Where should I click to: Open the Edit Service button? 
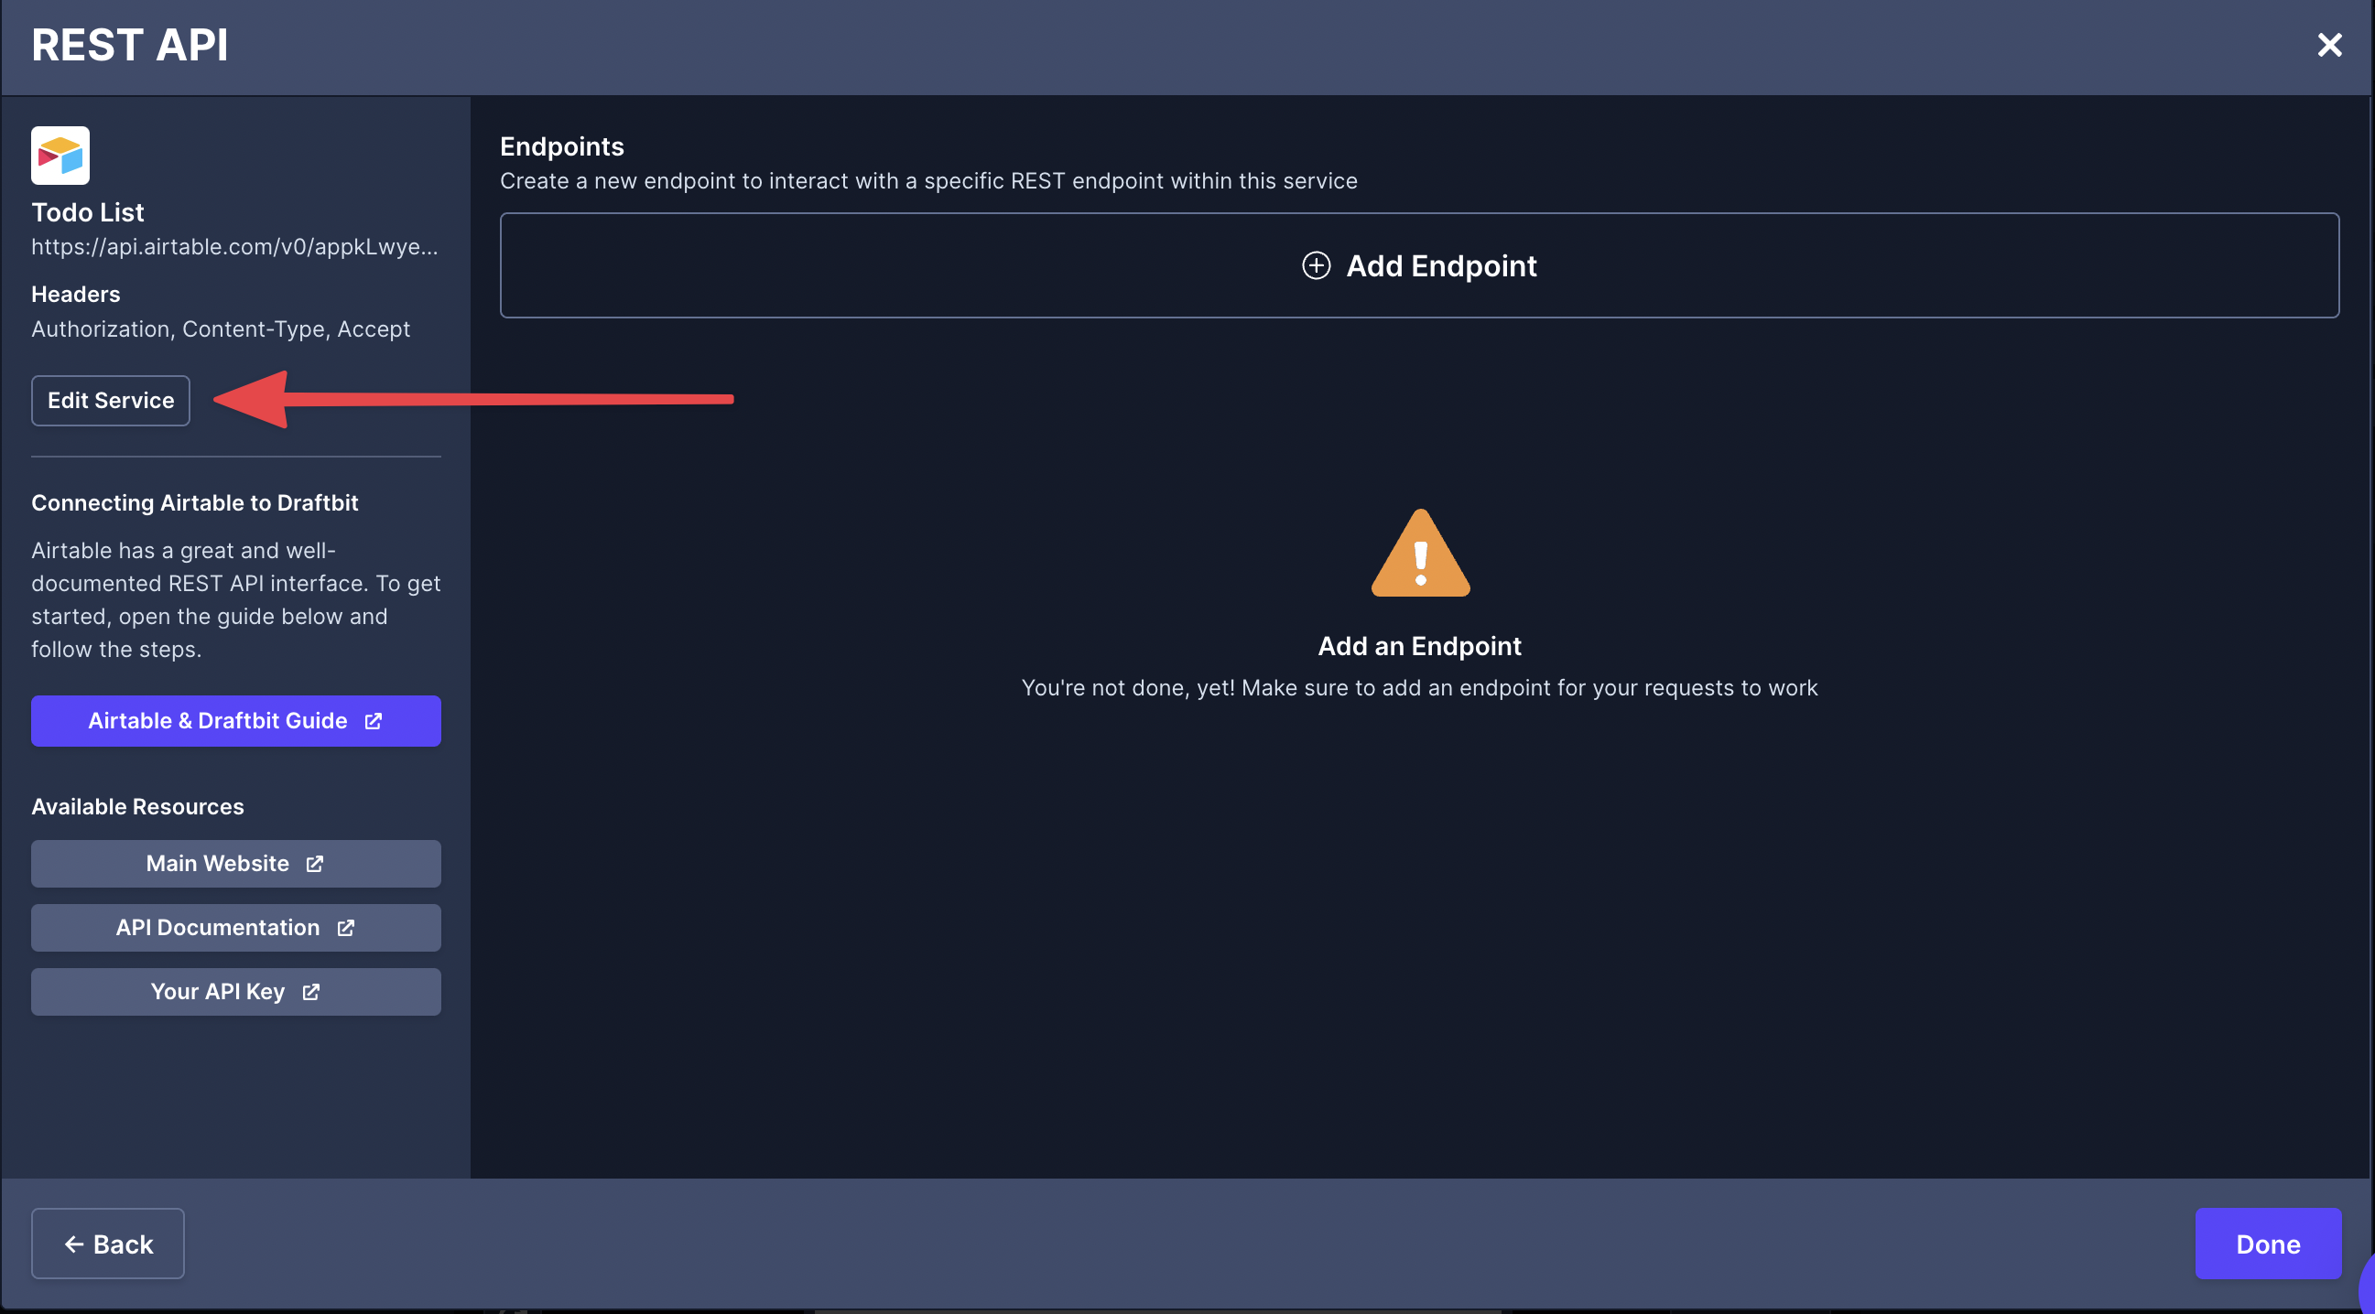click(x=111, y=400)
